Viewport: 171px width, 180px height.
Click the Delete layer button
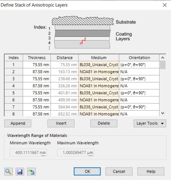click(x=104, y=123)
